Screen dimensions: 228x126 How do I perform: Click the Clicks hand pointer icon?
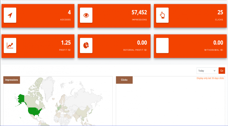[x=162, y=15]
